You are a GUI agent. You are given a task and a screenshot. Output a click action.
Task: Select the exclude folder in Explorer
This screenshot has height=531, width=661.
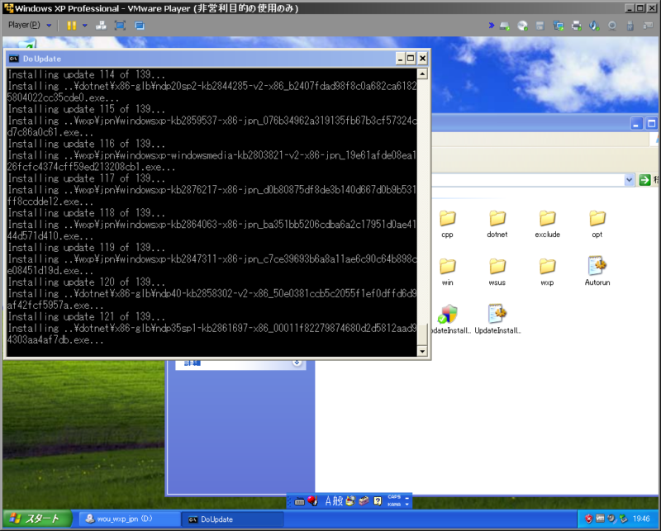point(547,224)
